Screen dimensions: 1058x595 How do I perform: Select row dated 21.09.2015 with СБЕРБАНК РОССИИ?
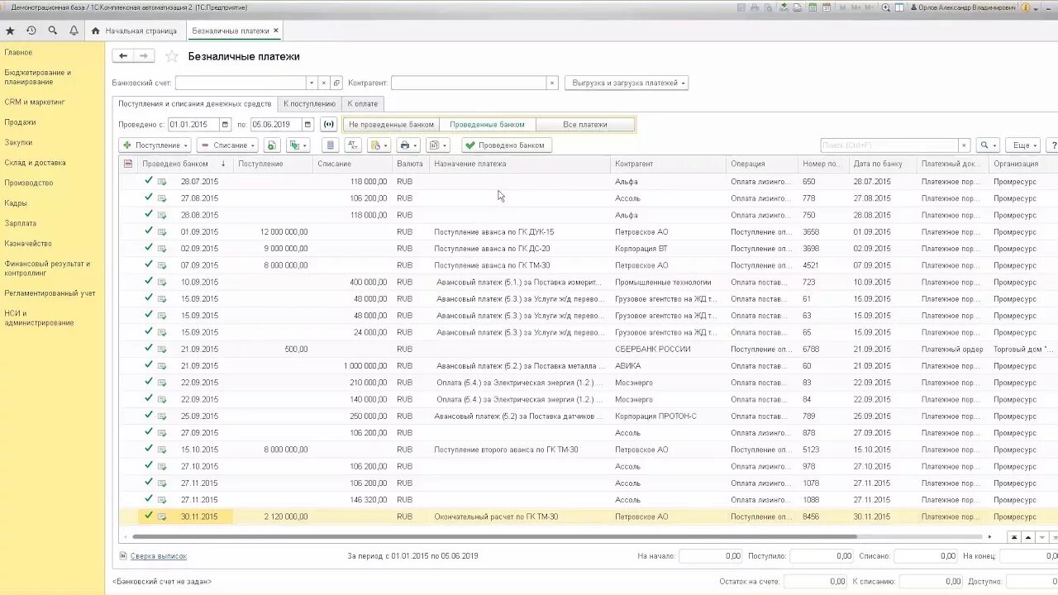589,349
